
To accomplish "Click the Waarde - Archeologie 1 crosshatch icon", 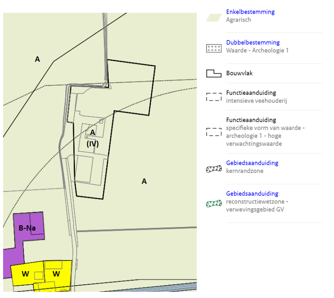I will tap(214, 48).
